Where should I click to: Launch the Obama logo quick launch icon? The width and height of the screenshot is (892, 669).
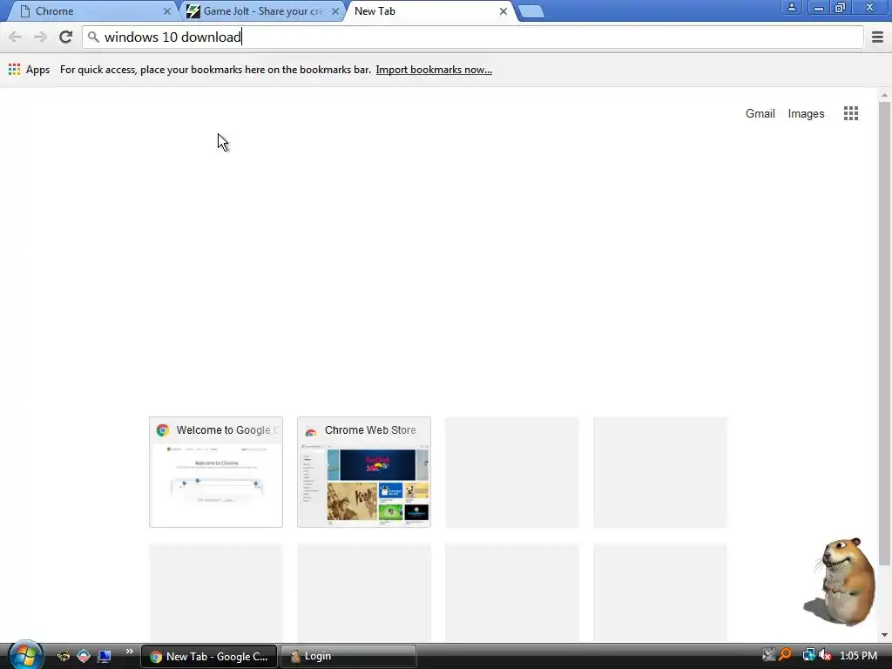84,656
